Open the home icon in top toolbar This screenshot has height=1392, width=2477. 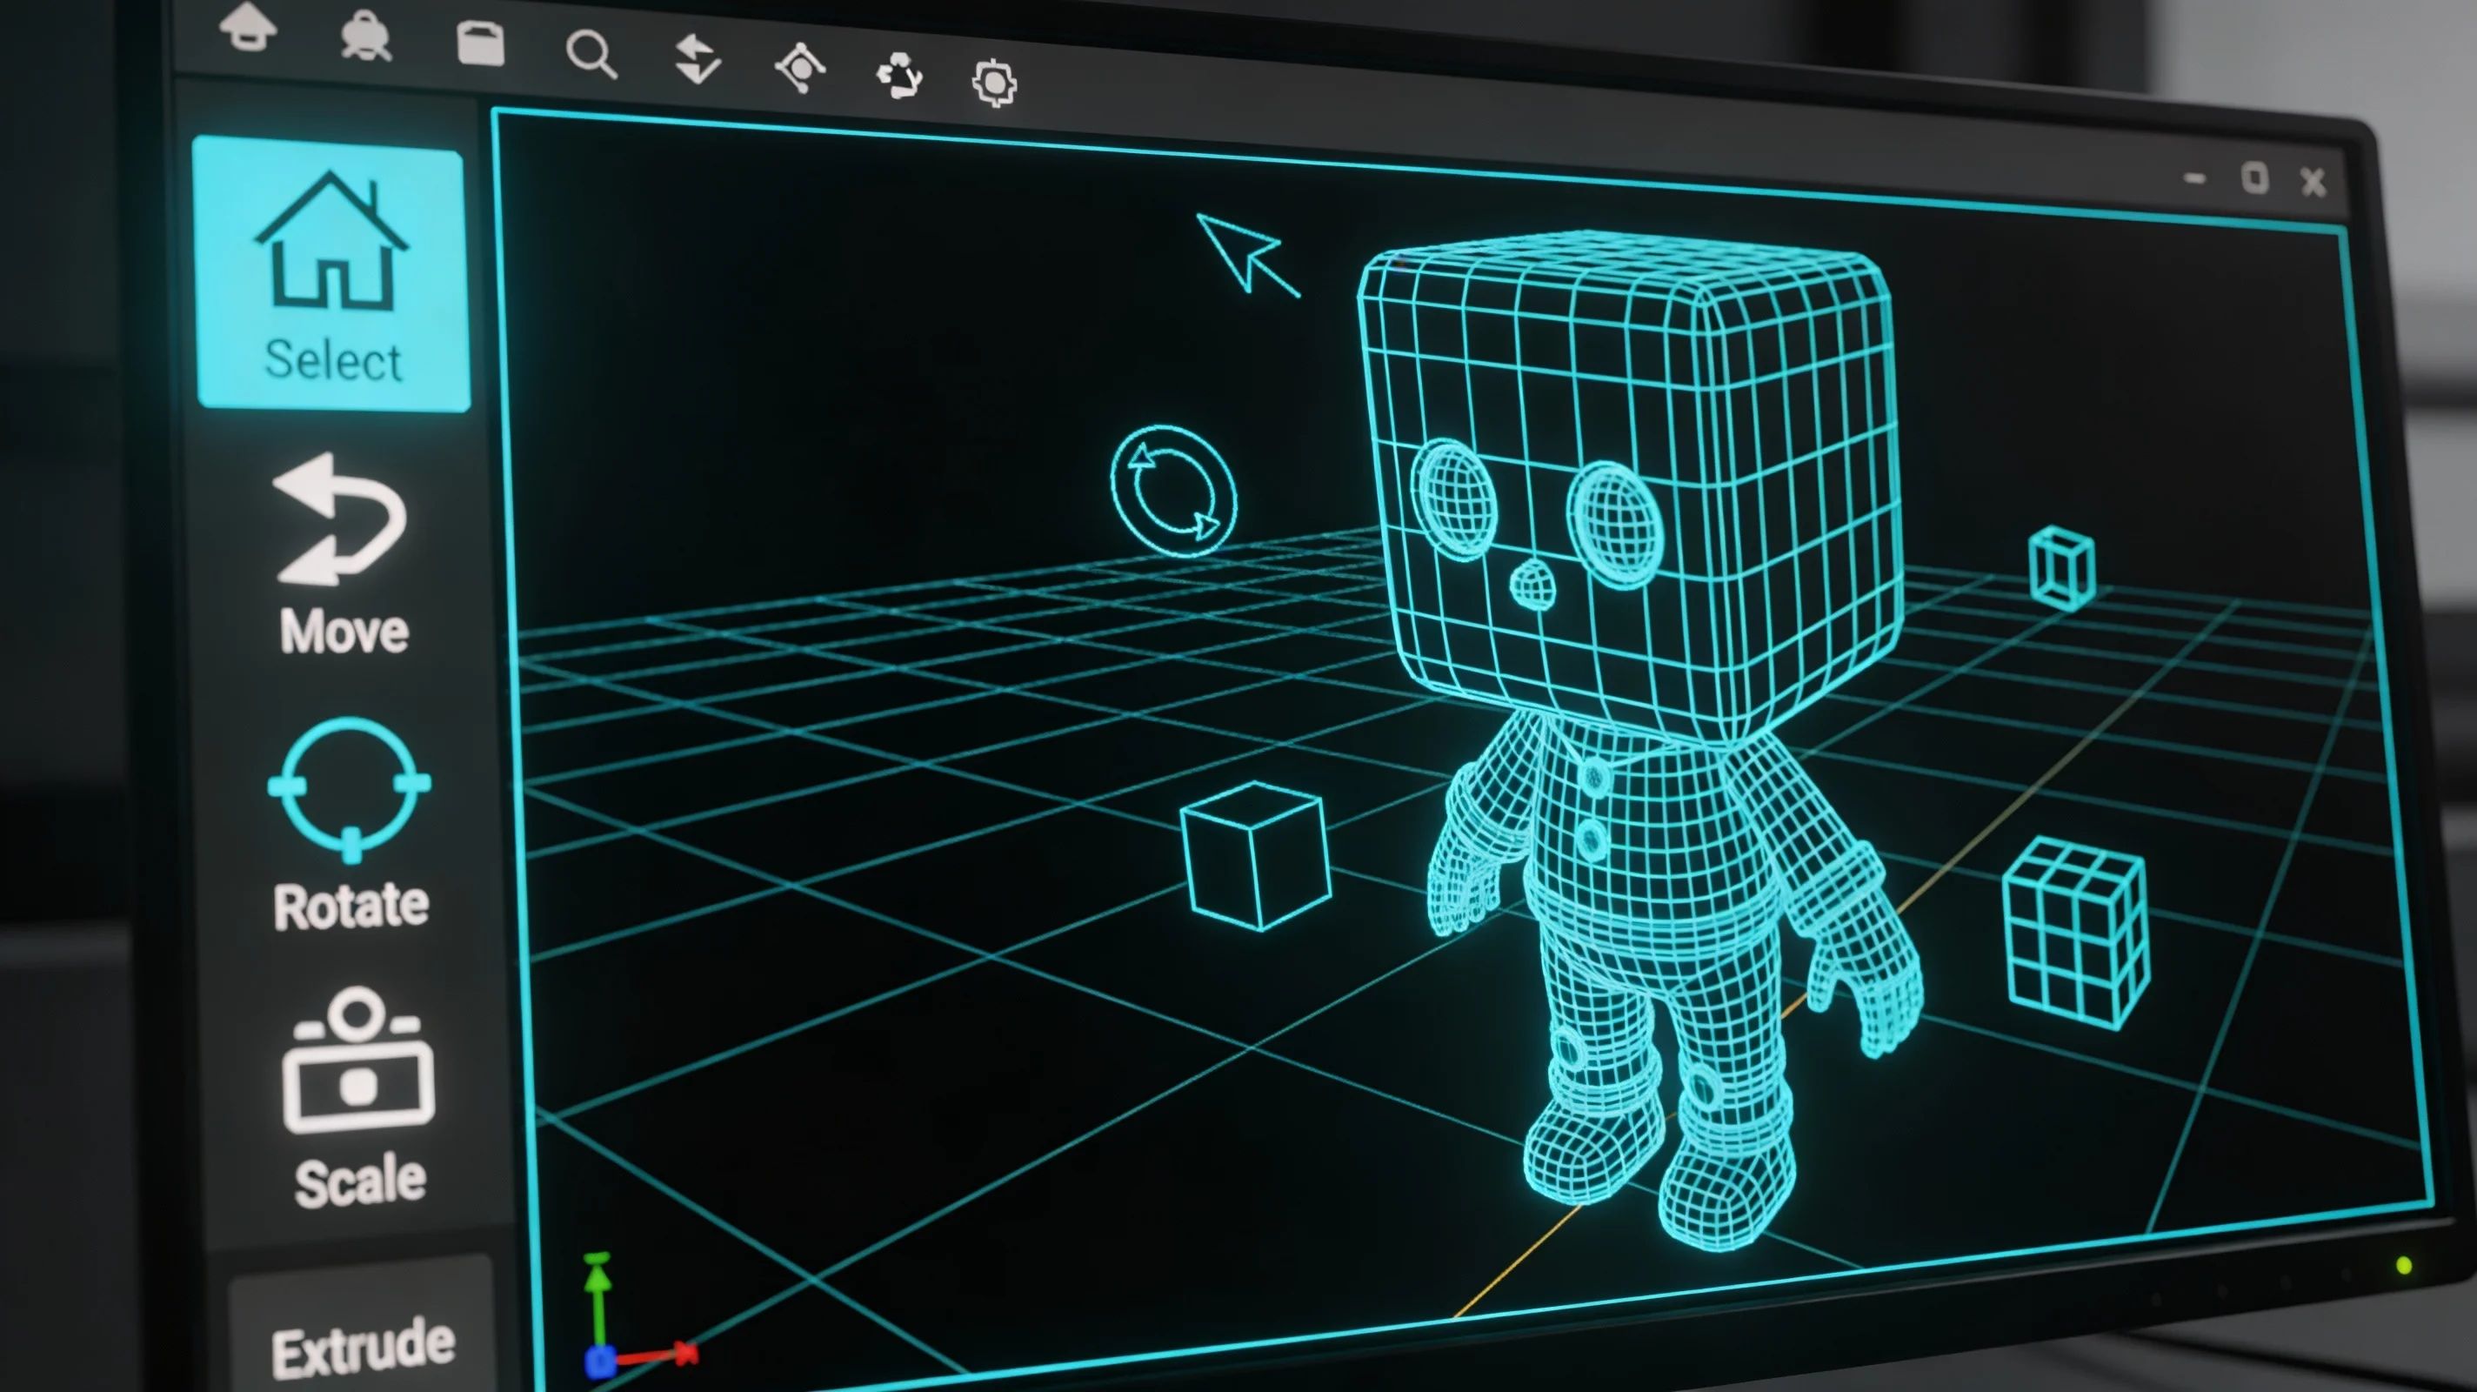pyautogui.click(x=249, y=26)
